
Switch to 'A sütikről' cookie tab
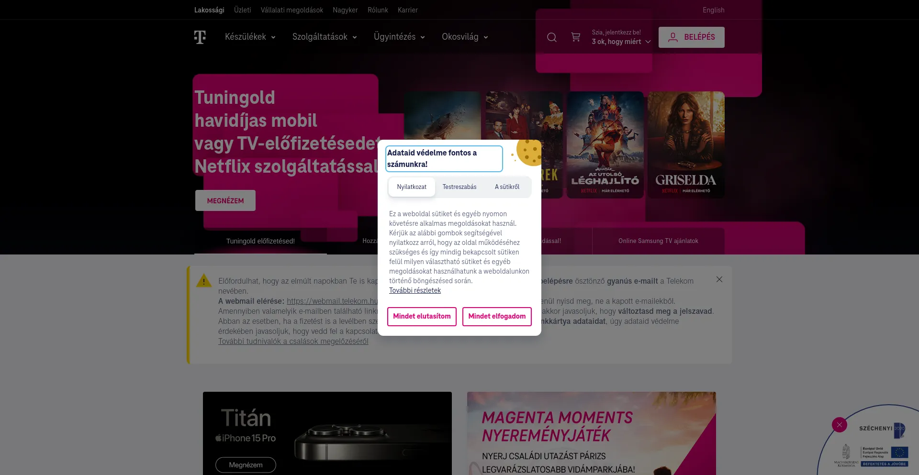click(507, 187)
